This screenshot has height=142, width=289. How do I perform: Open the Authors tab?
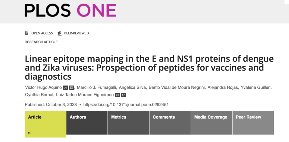click(x=87, y=123)
